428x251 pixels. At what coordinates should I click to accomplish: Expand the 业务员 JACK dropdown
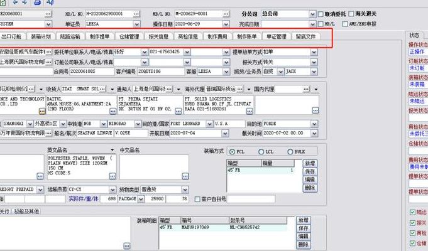click(314, 72)
